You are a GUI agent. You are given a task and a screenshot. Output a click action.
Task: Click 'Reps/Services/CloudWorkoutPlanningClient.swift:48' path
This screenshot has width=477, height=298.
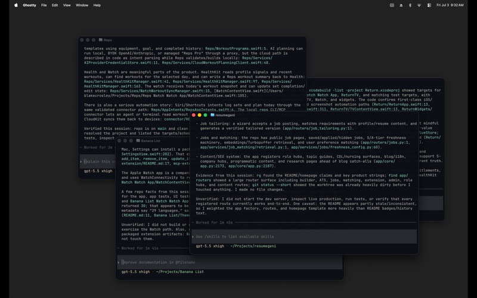(x=215, y=63)
